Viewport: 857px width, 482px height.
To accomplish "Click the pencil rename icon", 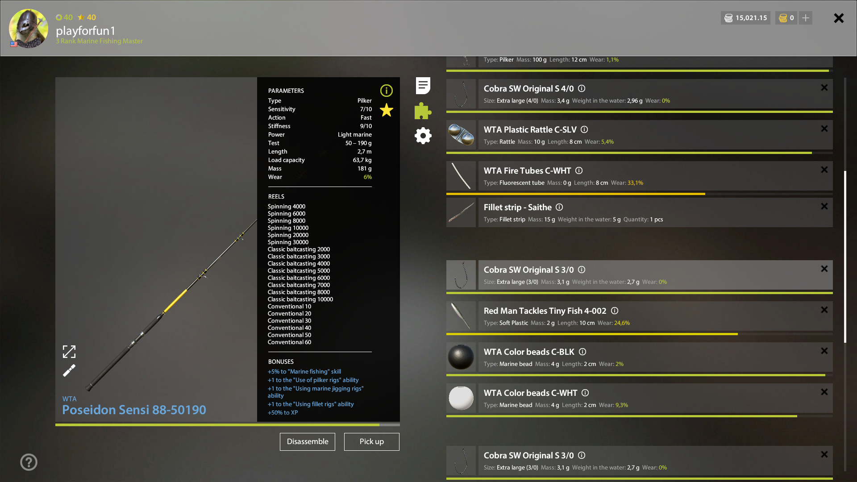I will [69, 370].
